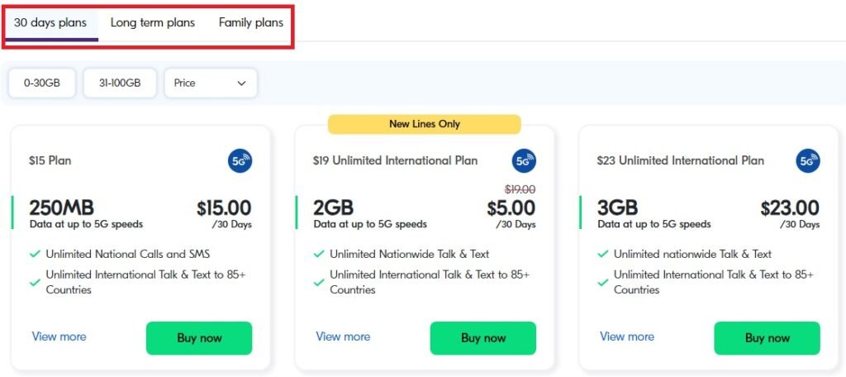Switch to the Family plans tab
Screen dimensions: 846x377
[x=251, y=22]
